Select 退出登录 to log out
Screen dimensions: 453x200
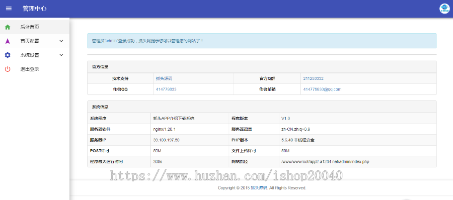click(35, 69)
